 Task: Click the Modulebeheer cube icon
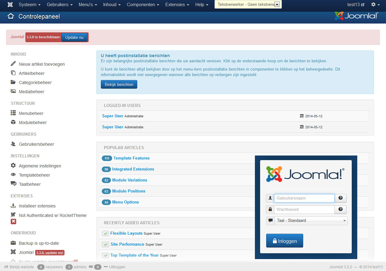(13, 122)
